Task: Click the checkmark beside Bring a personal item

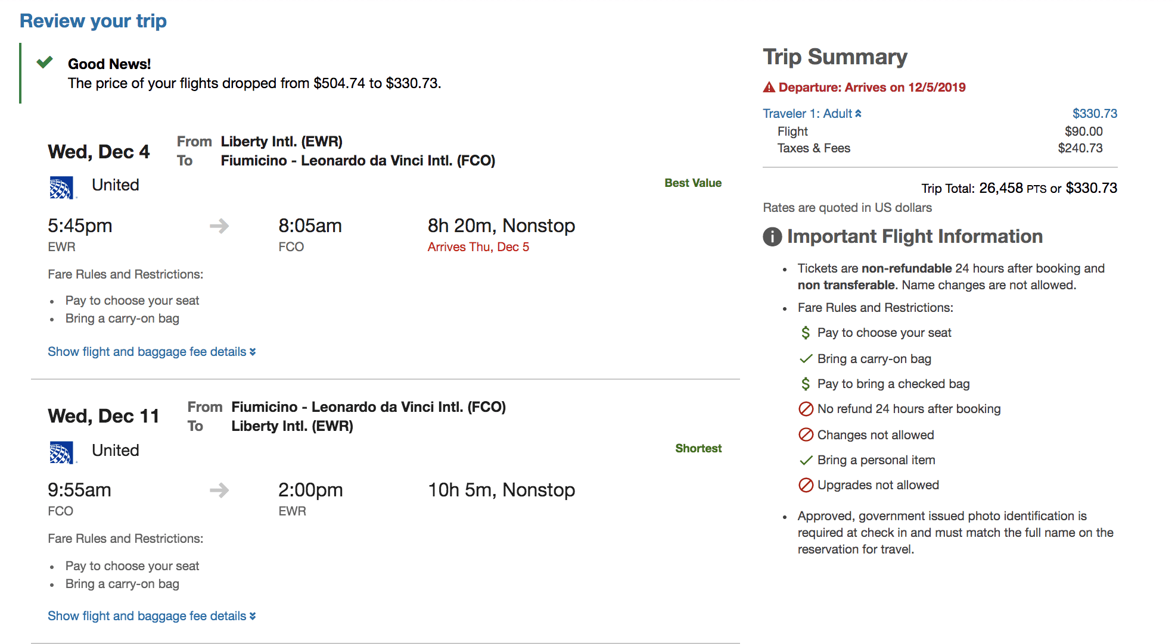Action: [806, 460]
